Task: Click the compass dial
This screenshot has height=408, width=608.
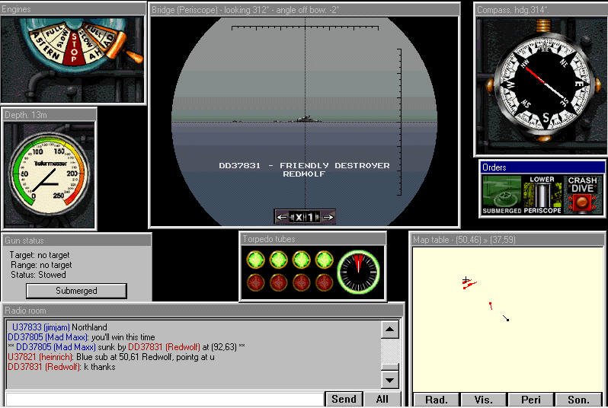Action: coord(545,84)
